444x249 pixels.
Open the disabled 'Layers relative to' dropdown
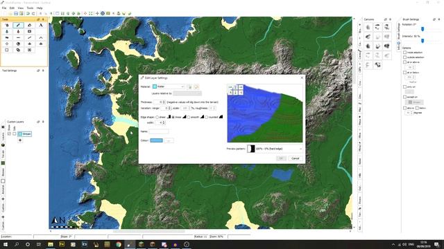pyautogui.click(x=187, y=93)
